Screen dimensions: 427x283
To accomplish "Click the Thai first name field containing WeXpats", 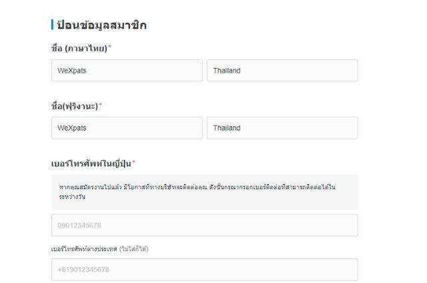I will (x=127, y=71).
